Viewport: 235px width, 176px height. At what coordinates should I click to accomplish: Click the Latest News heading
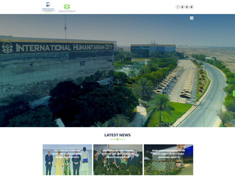coord(117,135)
